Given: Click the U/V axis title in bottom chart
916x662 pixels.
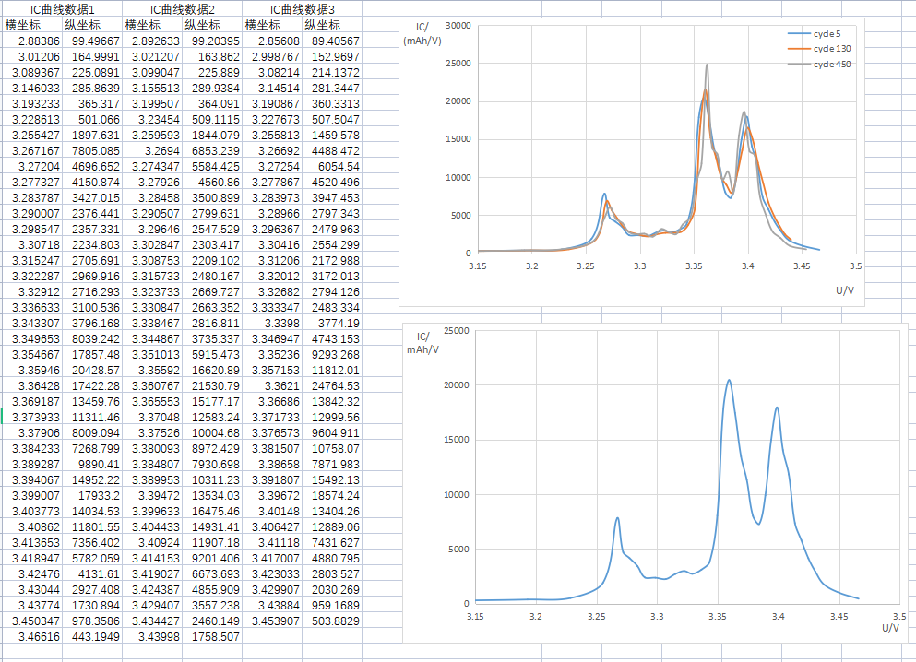Looking at the screenshot, I should pyautogui.click(x=890, y=628).
